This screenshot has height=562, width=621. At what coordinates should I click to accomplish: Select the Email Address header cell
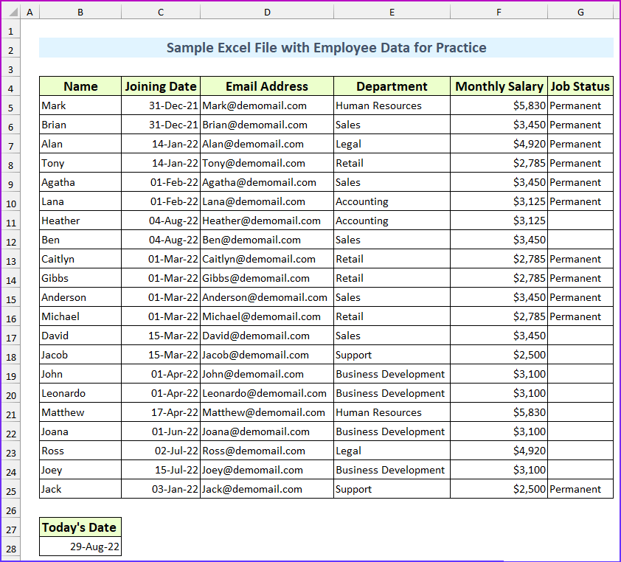[x=266, y=86]
